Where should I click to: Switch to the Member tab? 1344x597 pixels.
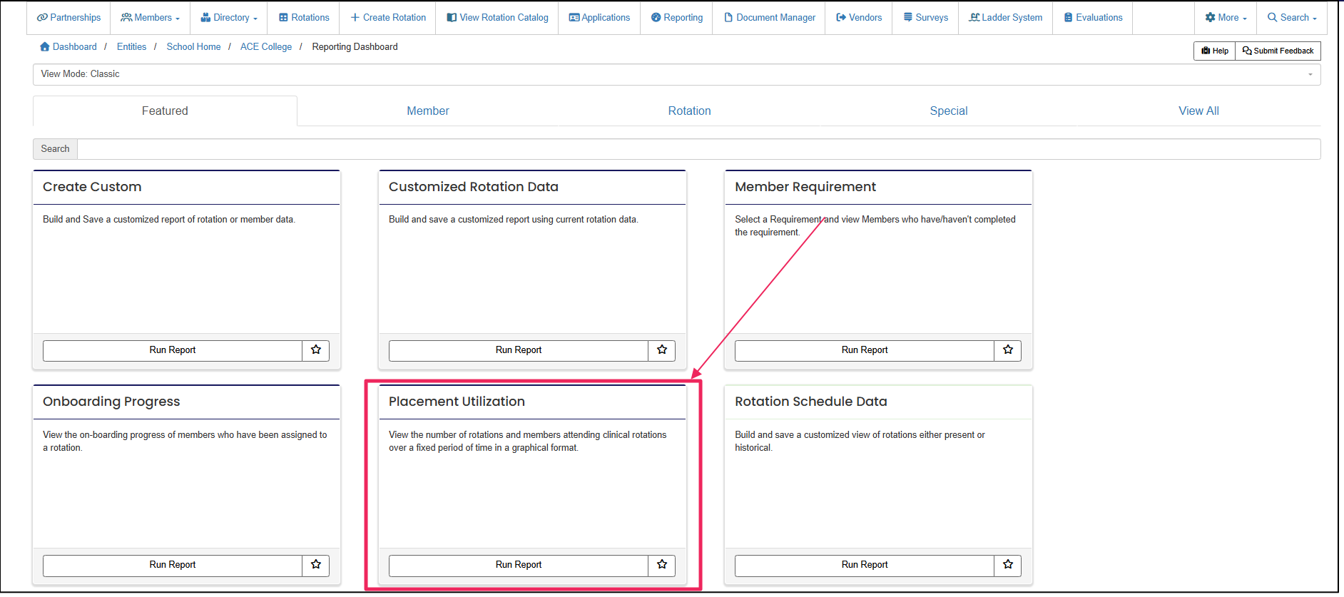tap(428, 111)
